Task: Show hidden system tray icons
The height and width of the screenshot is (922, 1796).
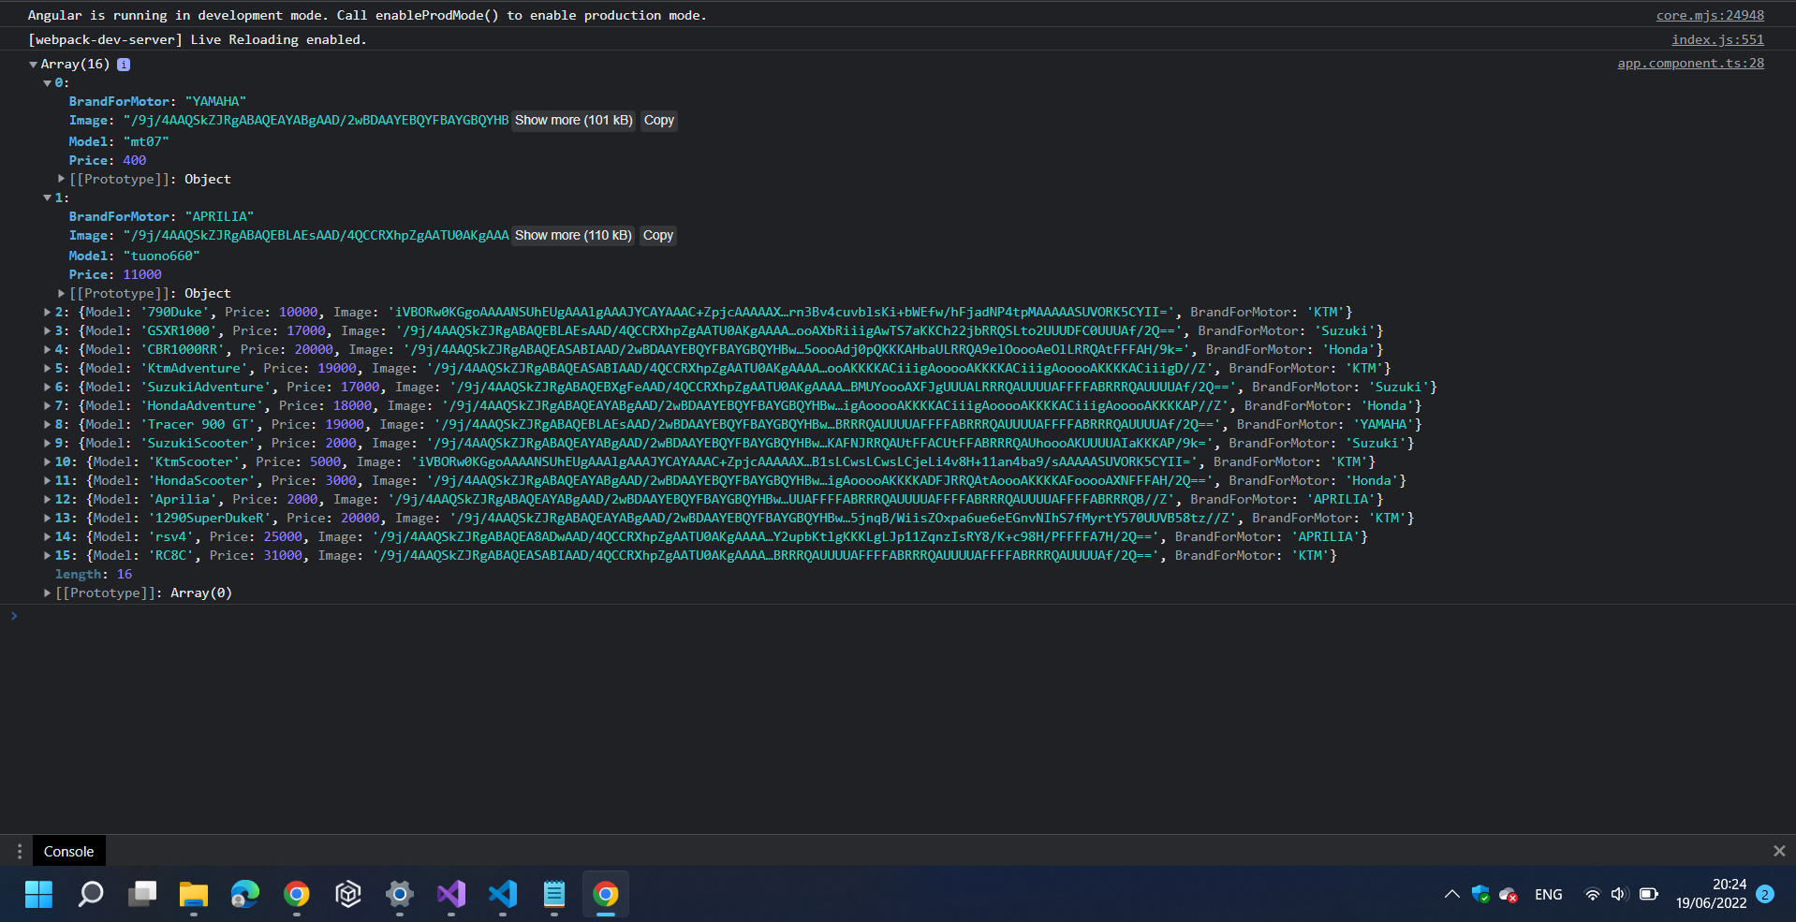Action: click(x=1451, y=894)
